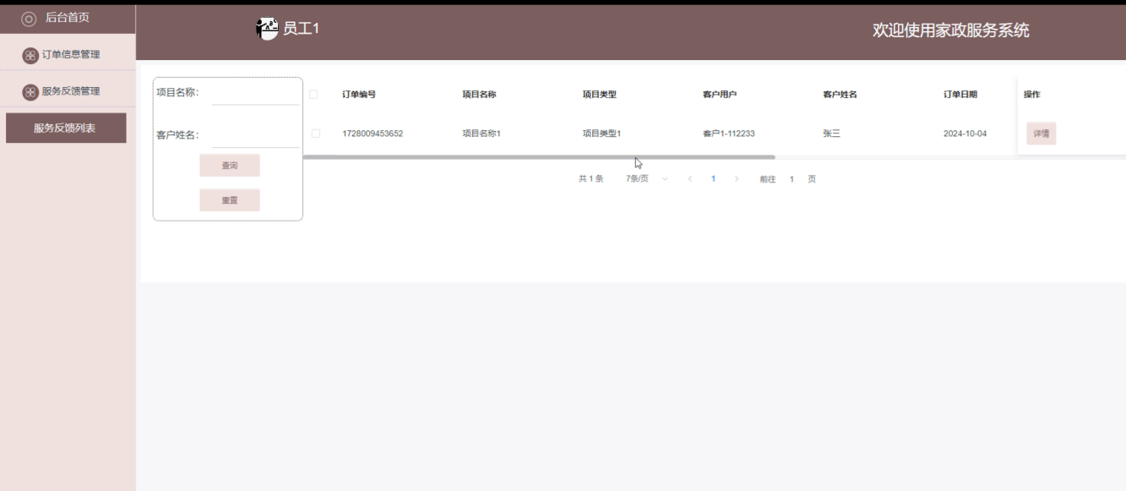Click the 项目类型 column header

tap(600, 95)
